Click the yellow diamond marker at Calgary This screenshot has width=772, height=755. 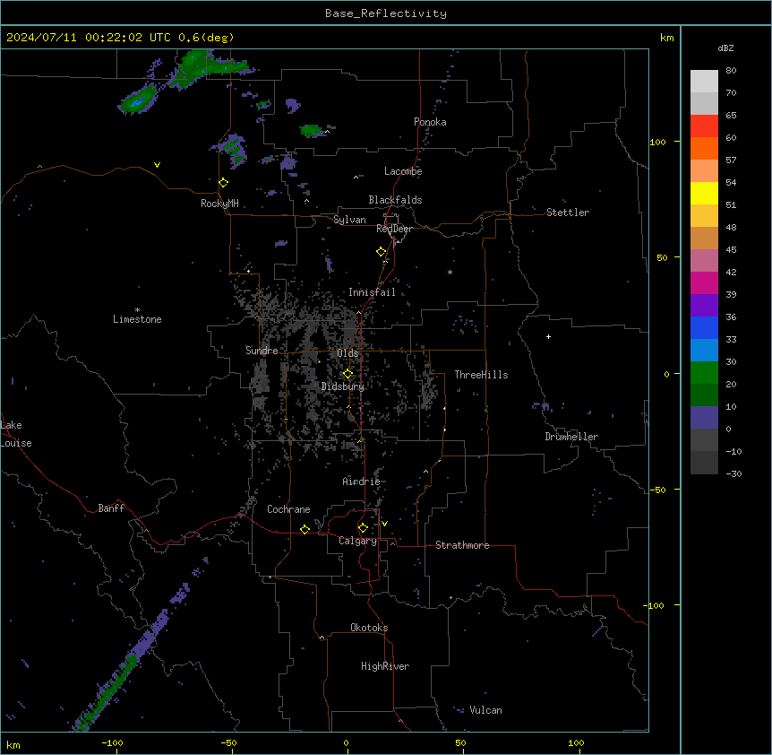tap(363, 528)
